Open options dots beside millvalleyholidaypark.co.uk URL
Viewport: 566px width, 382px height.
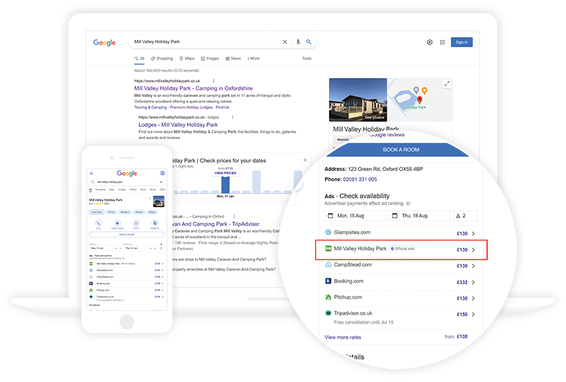tap(214, 81)
